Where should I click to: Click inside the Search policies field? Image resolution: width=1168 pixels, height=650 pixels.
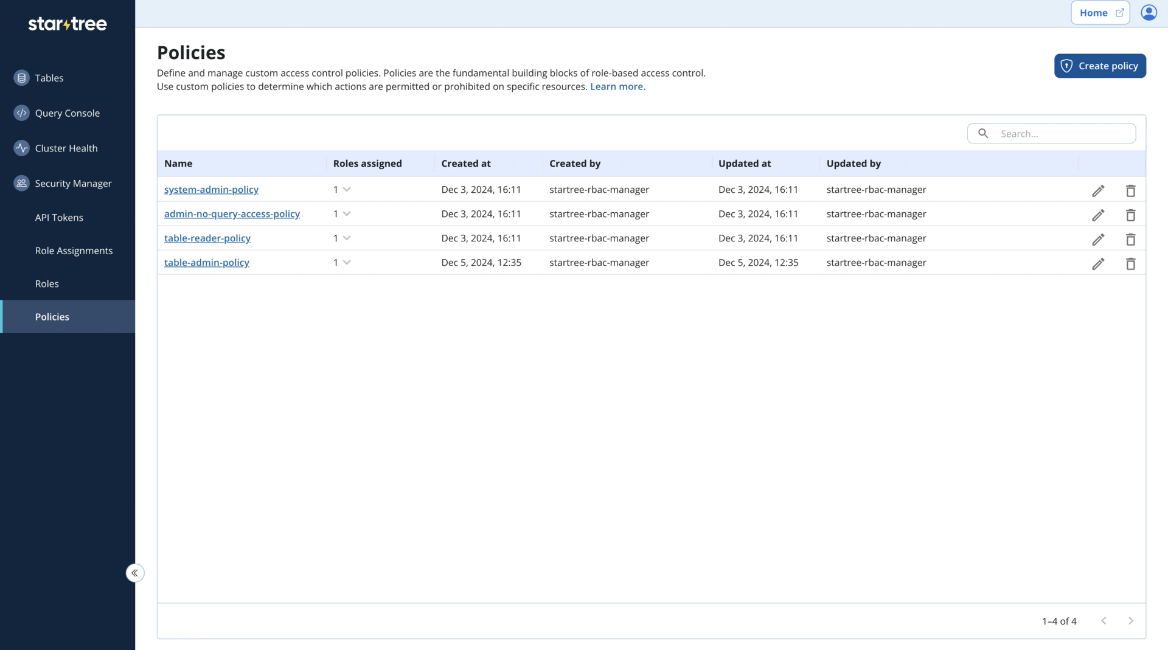[1058, 133]
